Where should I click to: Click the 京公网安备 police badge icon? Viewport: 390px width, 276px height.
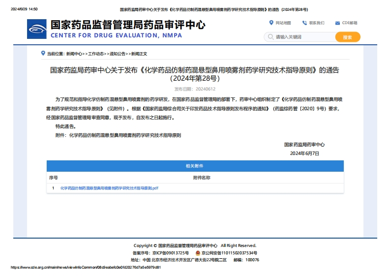point(198,253)
